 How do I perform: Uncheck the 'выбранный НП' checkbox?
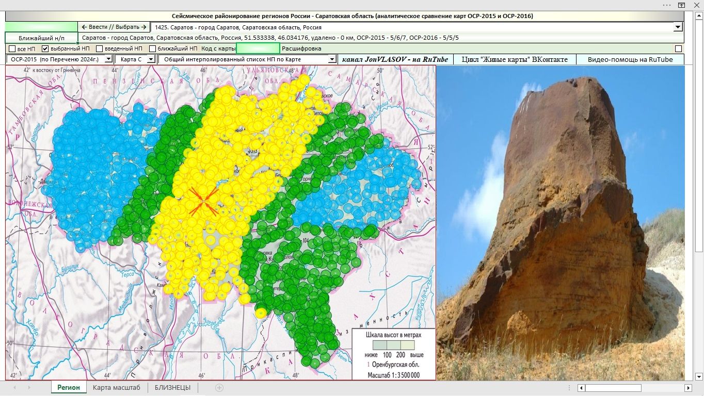point(45,48)
